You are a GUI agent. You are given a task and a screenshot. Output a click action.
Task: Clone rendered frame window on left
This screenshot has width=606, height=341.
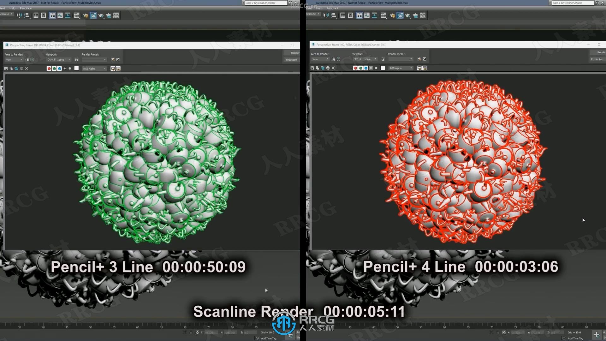tap(16, 69)
